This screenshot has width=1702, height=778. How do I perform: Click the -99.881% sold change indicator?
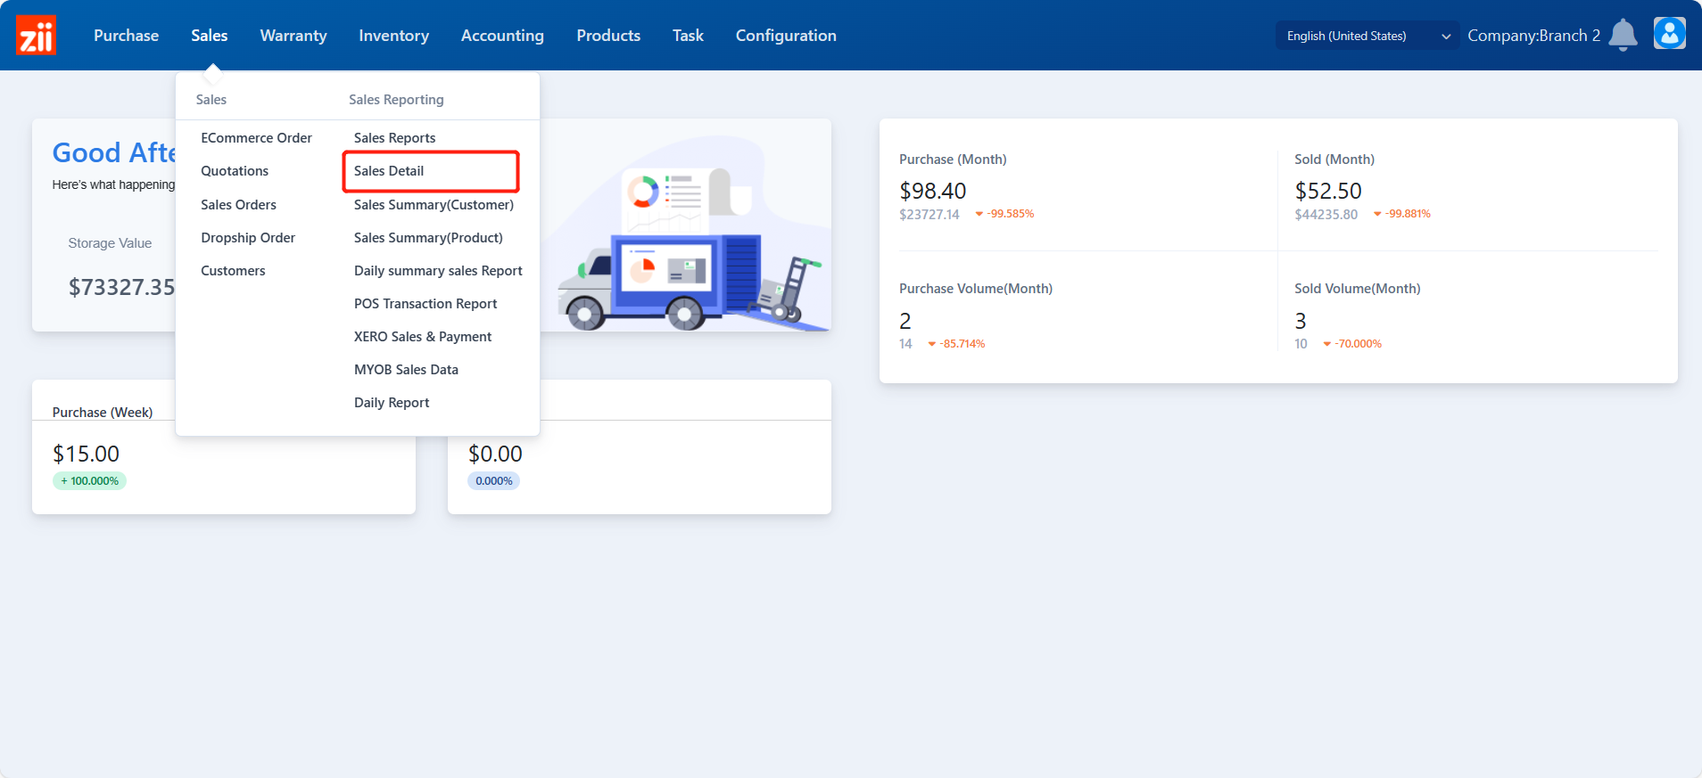click(1401, 214)
